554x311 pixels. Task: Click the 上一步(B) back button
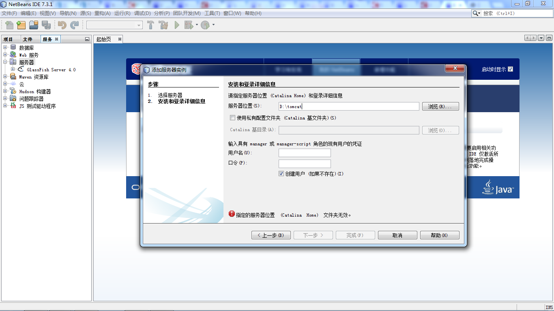point(271,235)
